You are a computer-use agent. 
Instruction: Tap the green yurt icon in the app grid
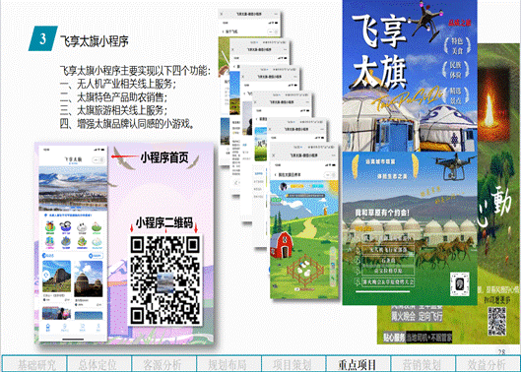coord(97,227)
